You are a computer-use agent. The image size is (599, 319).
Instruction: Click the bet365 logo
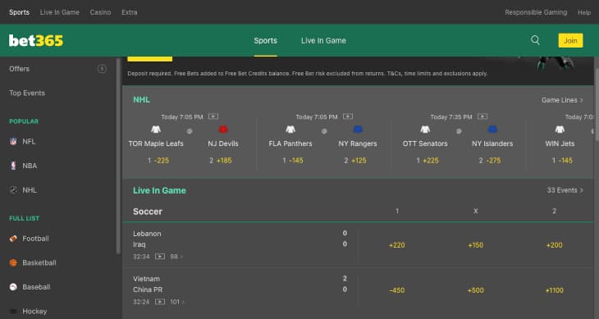pos(36,40)
